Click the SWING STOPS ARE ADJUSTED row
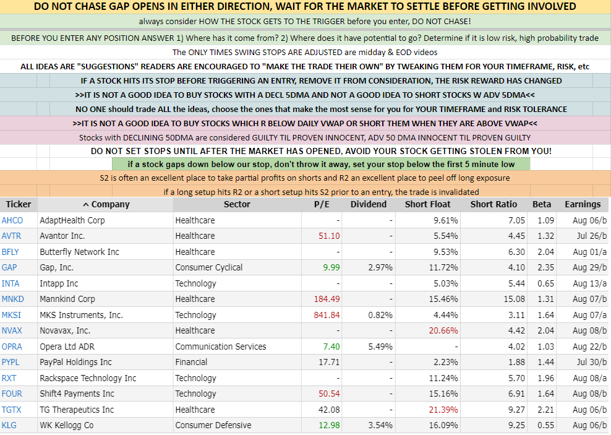Screen dimensions: 611x435 [305, 52]
